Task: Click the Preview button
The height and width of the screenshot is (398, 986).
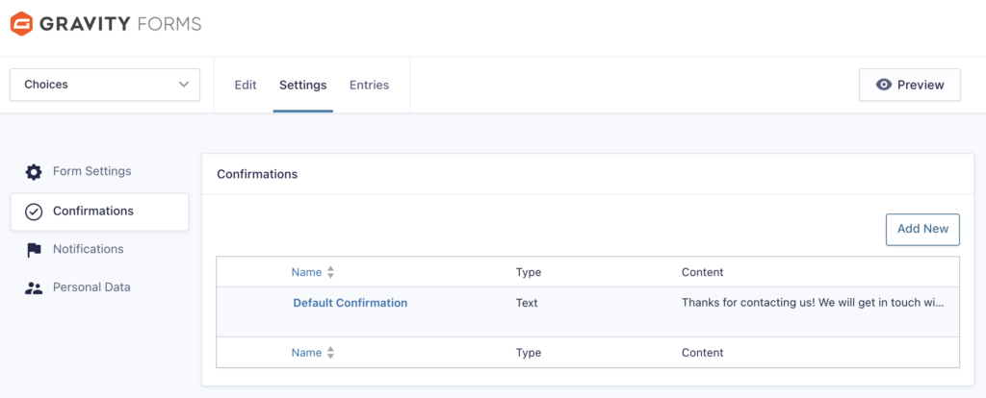Action: point(910,85)
